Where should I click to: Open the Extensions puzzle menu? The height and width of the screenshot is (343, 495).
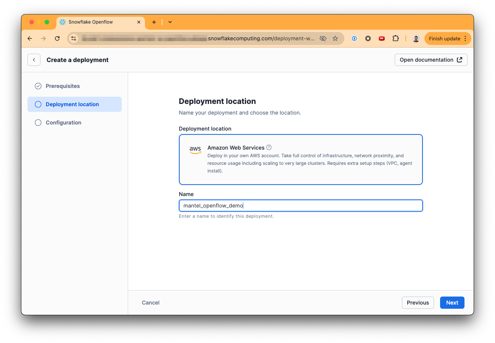coord(395,38)
